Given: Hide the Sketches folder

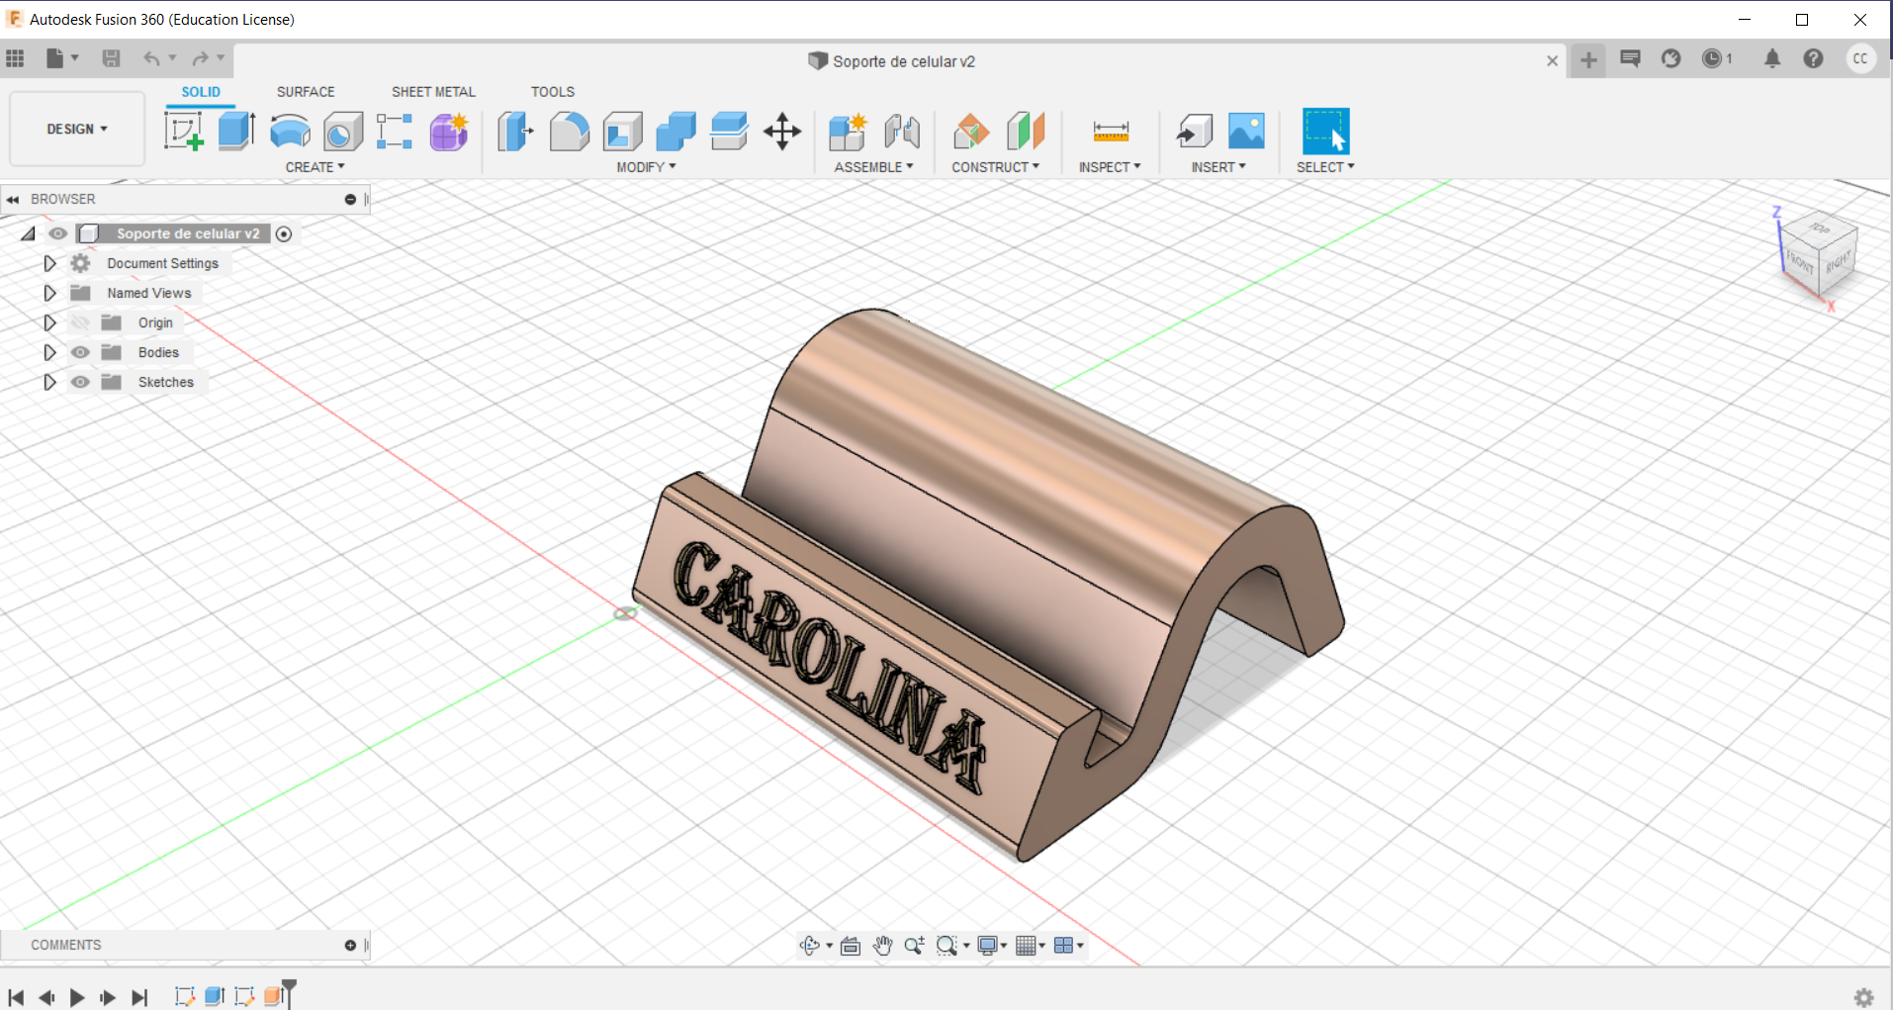Looking at the screenshot, I should 80,382.
